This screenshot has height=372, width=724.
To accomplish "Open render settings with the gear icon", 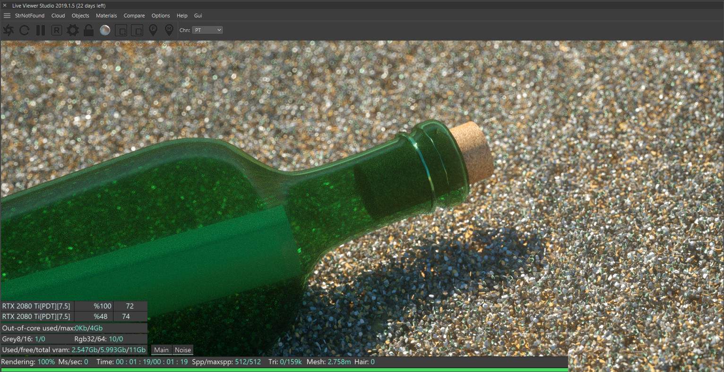I will point(73,30).
